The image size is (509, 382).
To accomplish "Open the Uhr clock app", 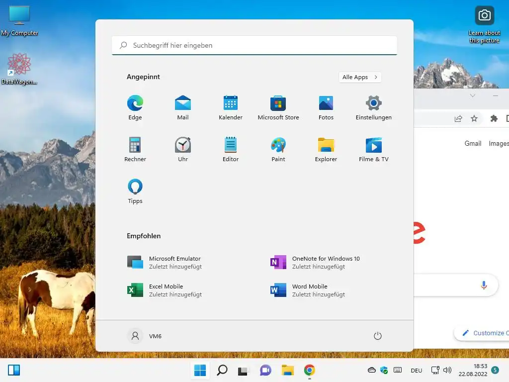I will [x=183, y=149].
